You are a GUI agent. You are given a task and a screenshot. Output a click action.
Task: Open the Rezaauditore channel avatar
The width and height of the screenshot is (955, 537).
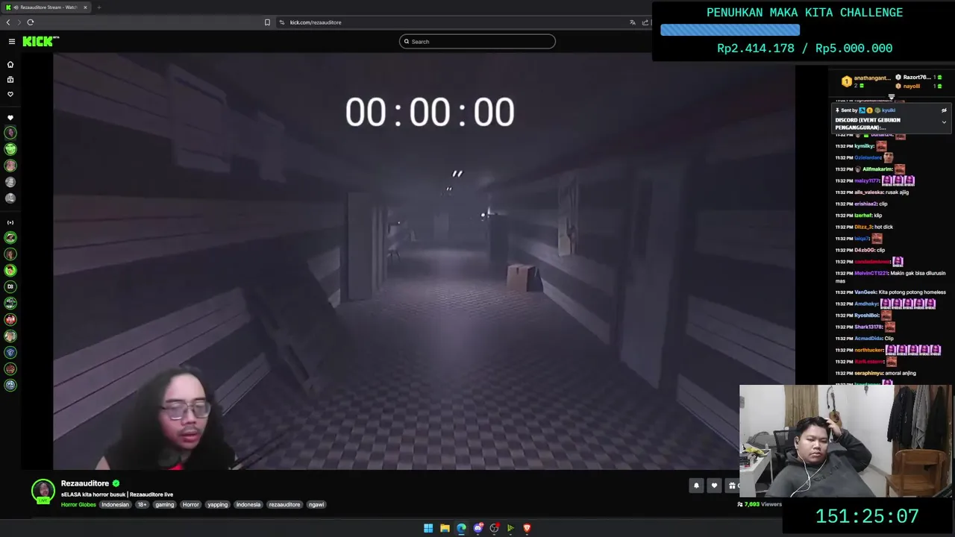coord(43,491)
